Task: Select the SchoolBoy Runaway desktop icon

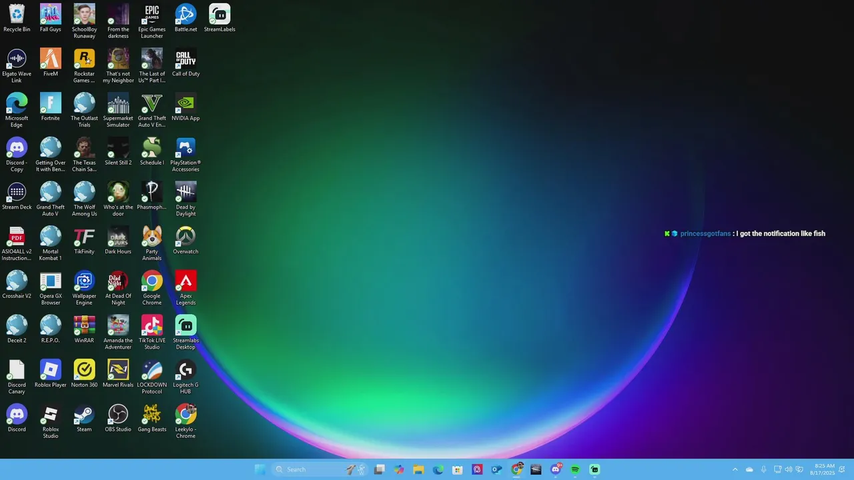Action: tap(84, 21)
